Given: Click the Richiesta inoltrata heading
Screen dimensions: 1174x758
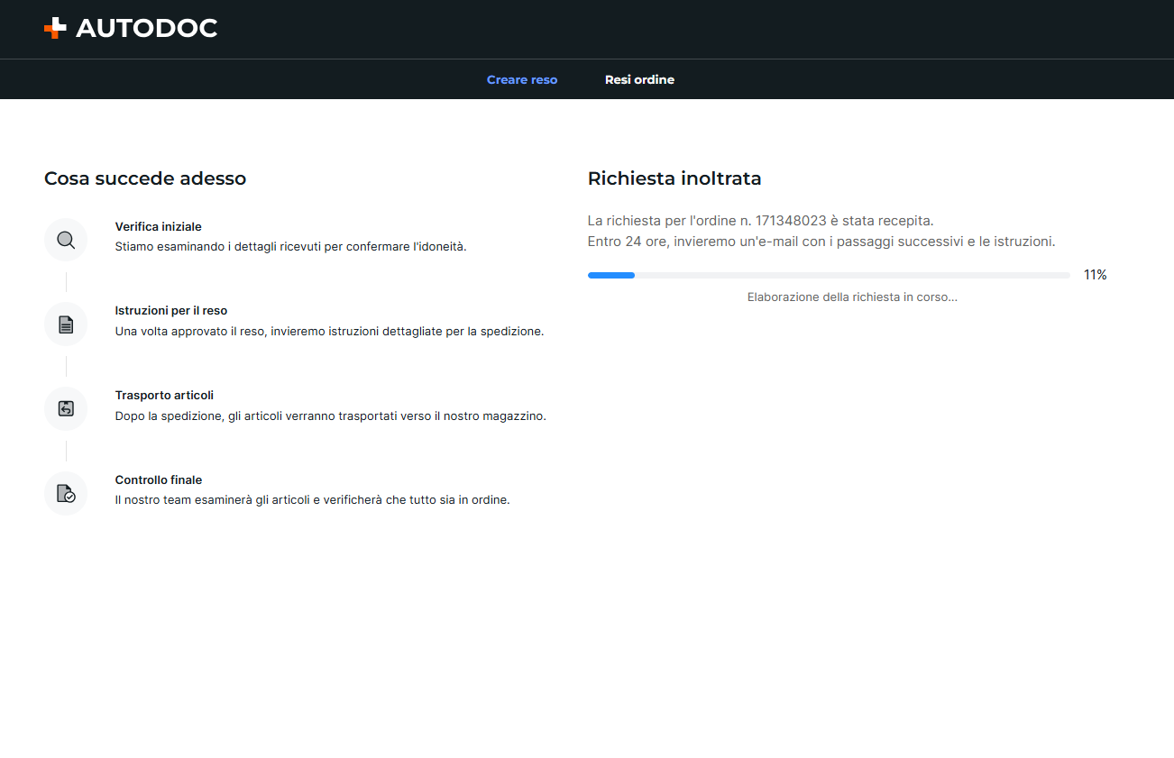Looking at the screenshot, I should [674, 178].
